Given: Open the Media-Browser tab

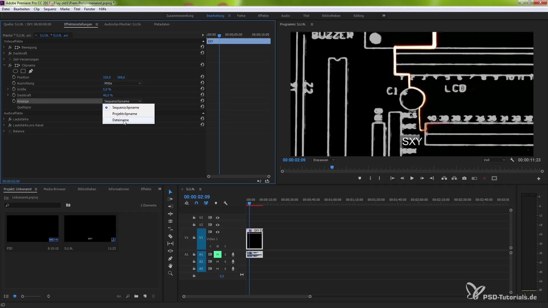Looking at the screenshot, I should [x=55, y=189].
